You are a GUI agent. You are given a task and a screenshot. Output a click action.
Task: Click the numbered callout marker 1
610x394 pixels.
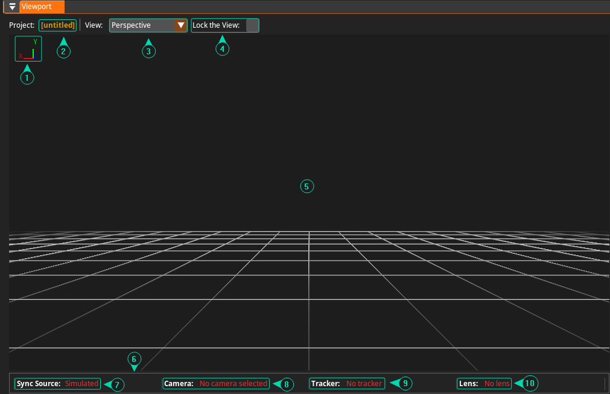click(27, 78)
